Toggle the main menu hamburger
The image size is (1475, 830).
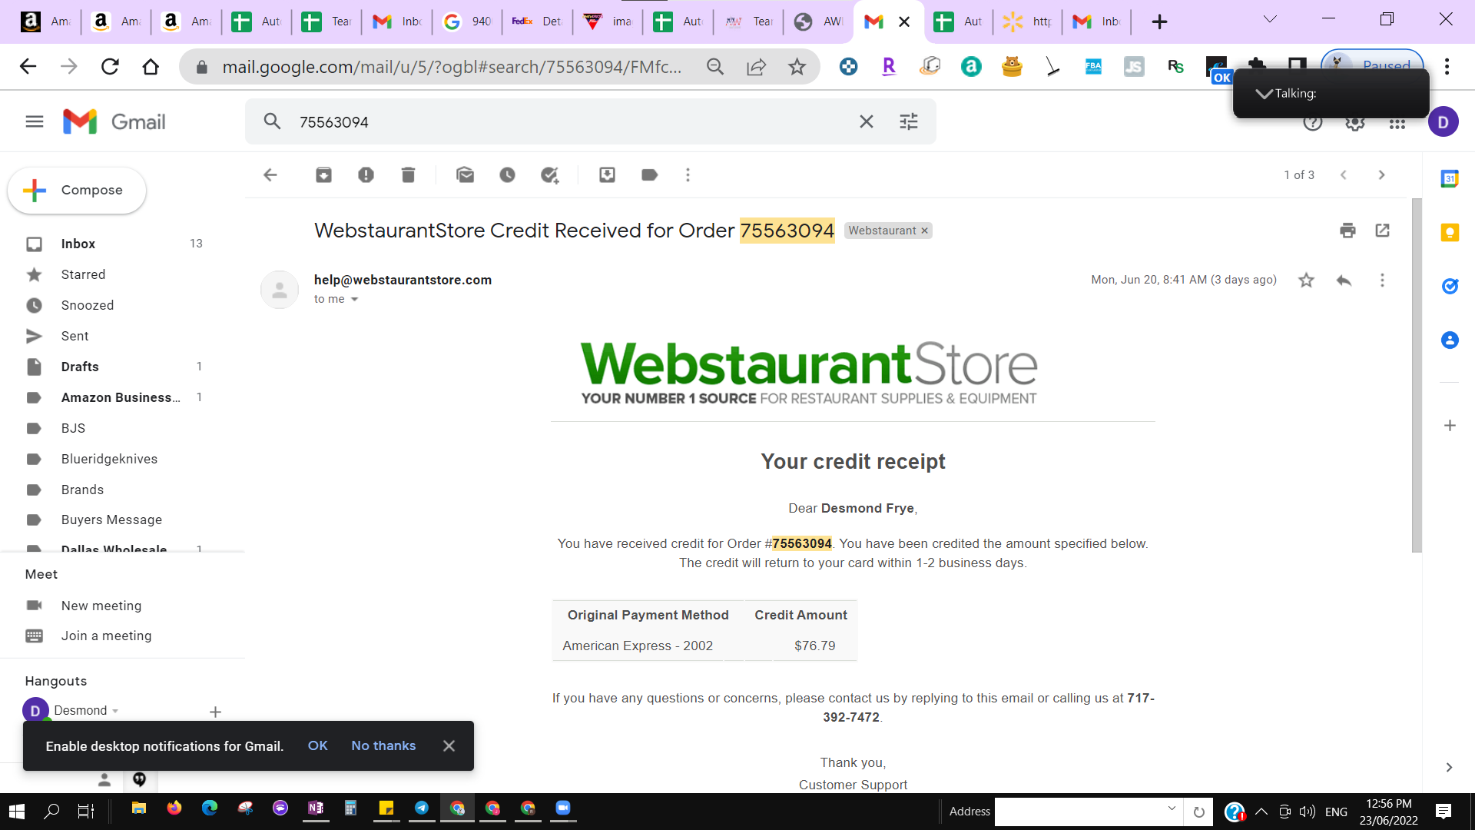click(x=35, y=121)
